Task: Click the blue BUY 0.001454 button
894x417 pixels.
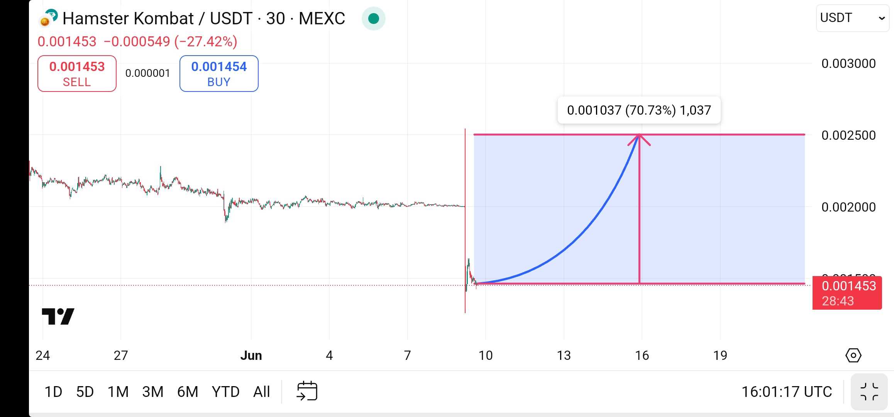Action: click(219, 73)
